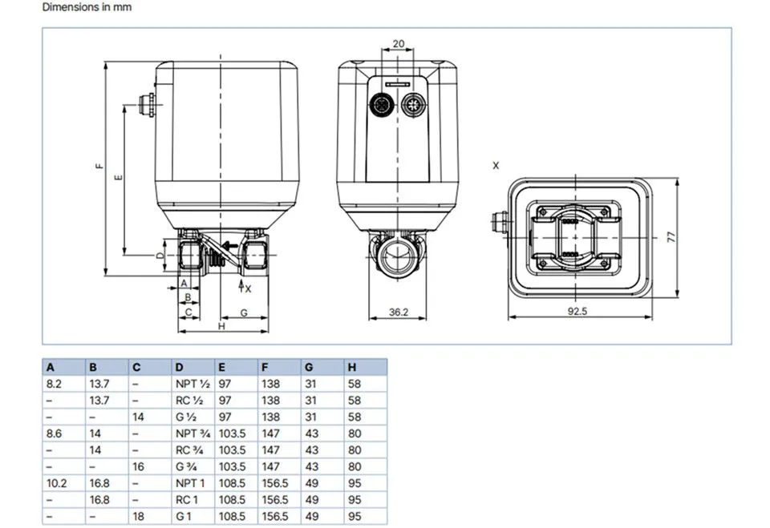Click the NPT ½ cell in the table

pyautogui.click(x=192, y=384)
